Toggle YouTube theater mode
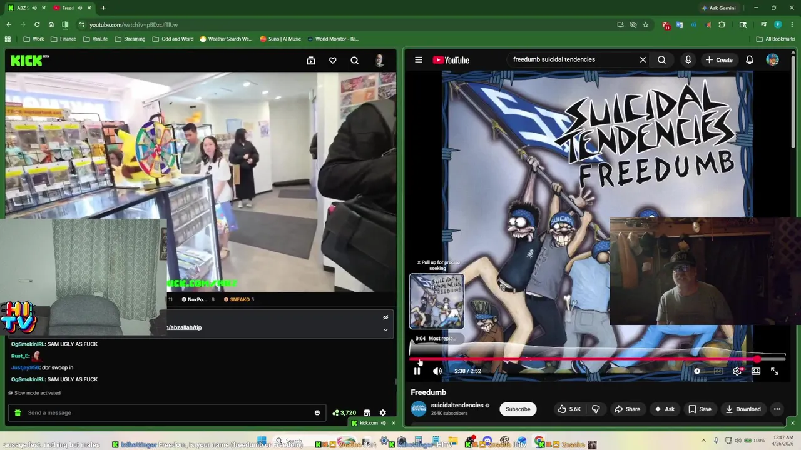 tap(756, 371)
